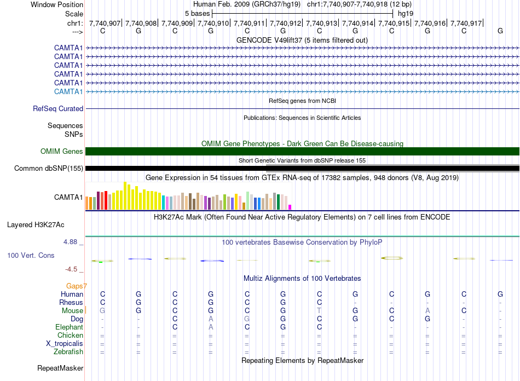Click the A base in Elephant row

click(211, 327)
